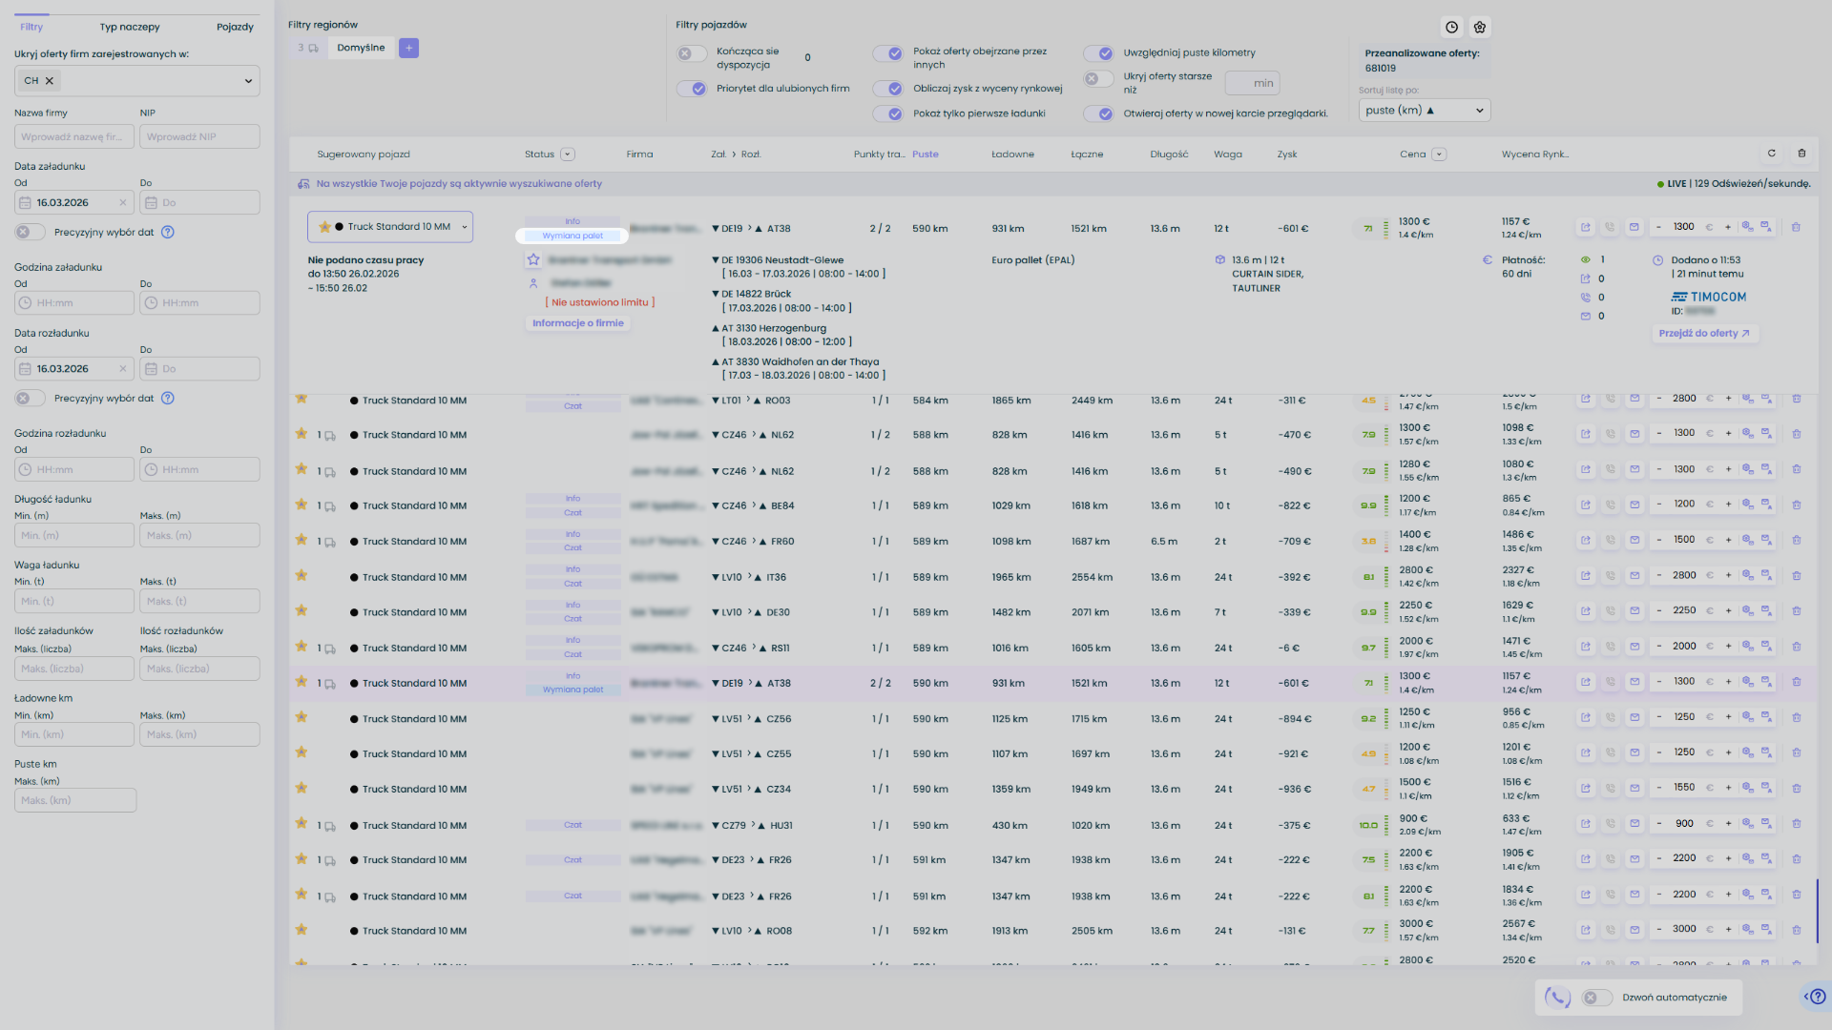Expand the Status column dropdown
This screenshot has height=1030, width=1832.
click(x=568, y=154)
